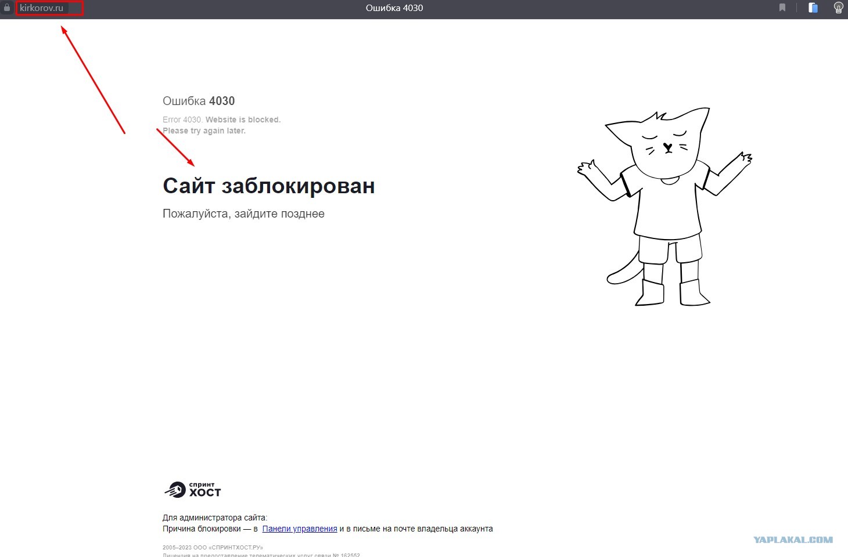Click the "и в письме на почте владельца аккаунта" text
The image size is (848, 557).
[416, 529]
